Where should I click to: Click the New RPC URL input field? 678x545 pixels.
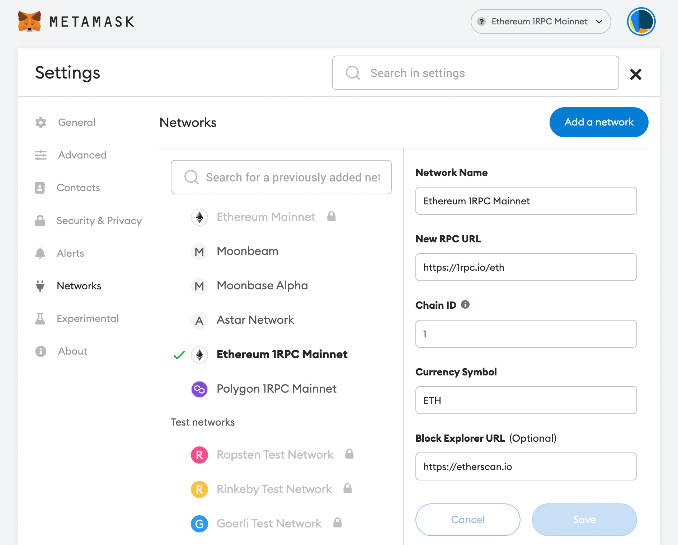tap(526, 267)
